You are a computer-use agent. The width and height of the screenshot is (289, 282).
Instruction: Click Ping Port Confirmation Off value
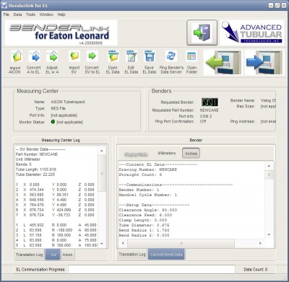(x=203, y=121)
